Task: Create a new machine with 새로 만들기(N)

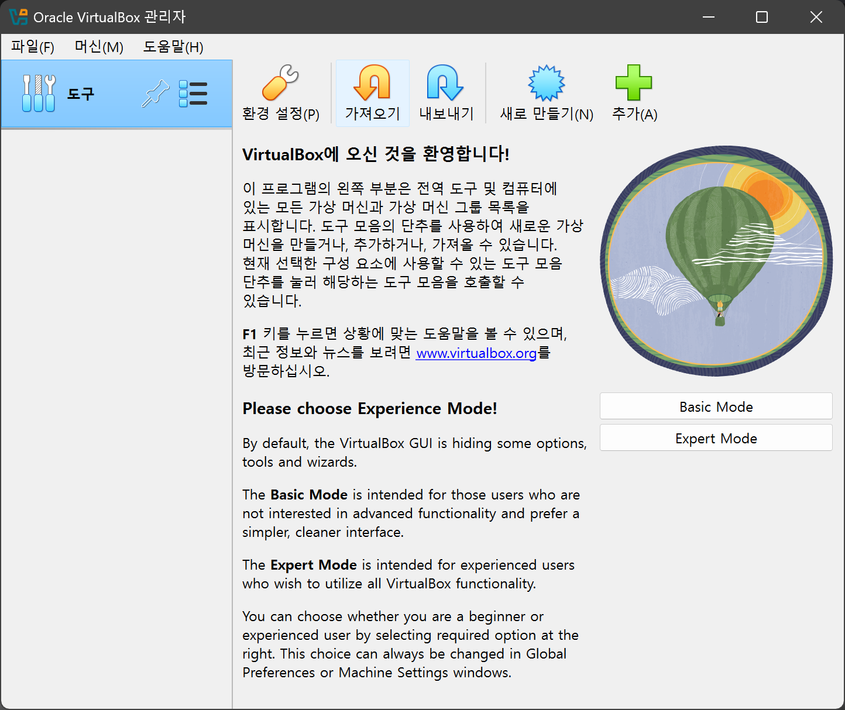Action: click(547, 93)
